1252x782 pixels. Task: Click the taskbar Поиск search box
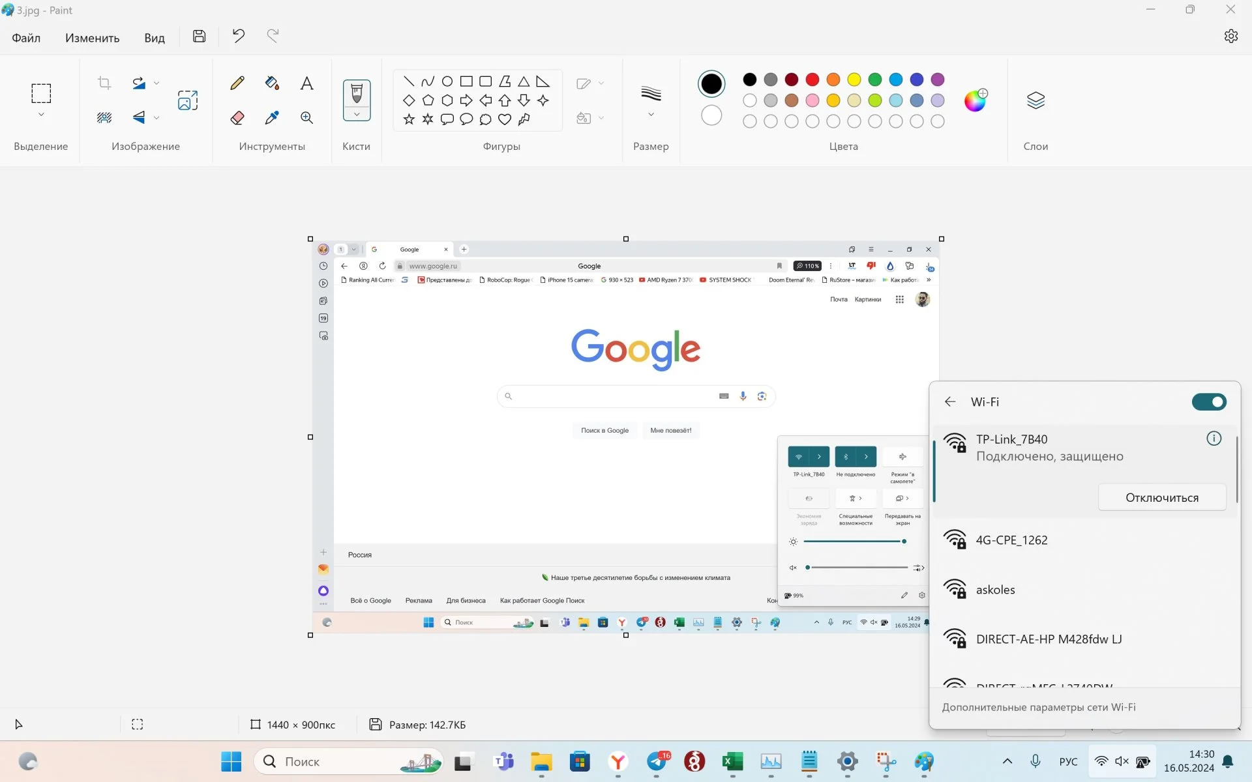point(348,761)
